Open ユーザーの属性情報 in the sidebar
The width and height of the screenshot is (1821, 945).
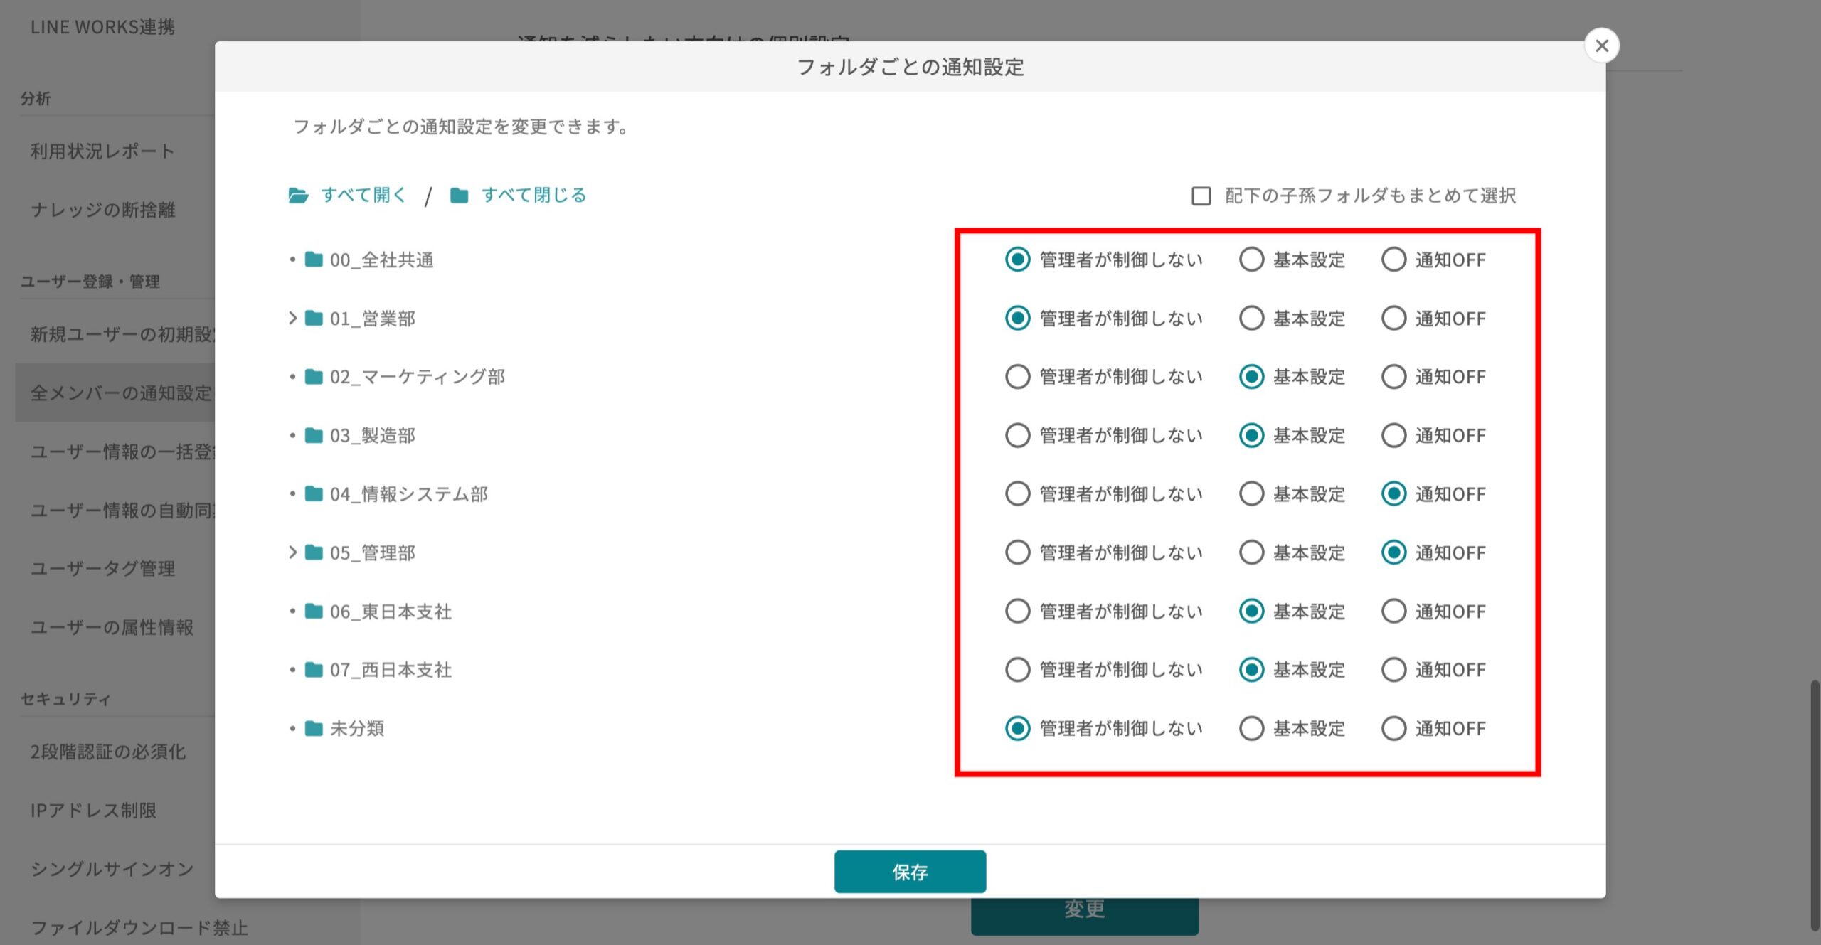coord(112,627)
